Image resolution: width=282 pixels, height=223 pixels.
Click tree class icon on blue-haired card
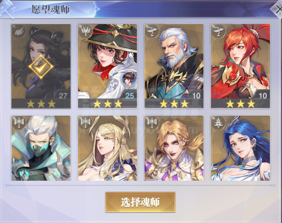point(218,123)
